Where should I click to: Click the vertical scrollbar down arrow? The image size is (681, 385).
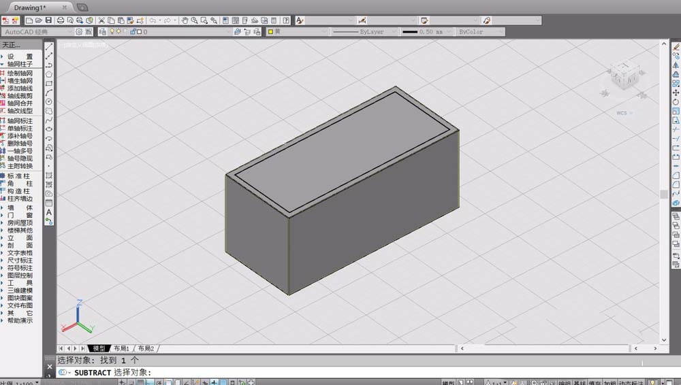[663, 340]
